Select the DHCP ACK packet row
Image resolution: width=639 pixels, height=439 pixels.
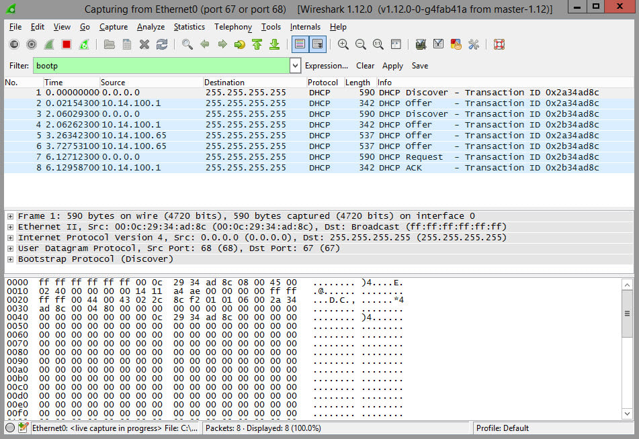(269, 168)
